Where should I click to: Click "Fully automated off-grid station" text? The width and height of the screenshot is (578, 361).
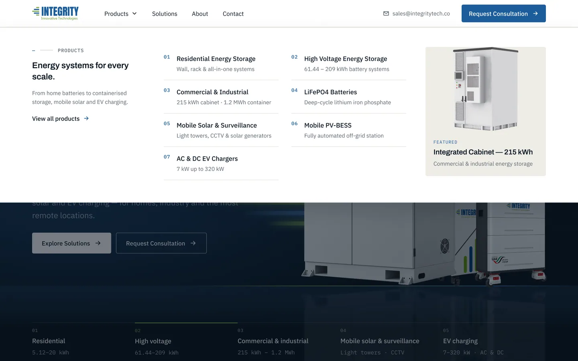[344, 136]
